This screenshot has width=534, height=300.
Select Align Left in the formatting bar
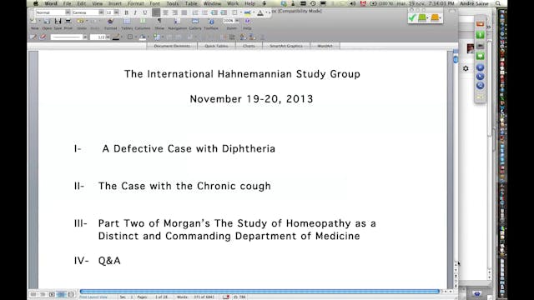click(156, 13)
